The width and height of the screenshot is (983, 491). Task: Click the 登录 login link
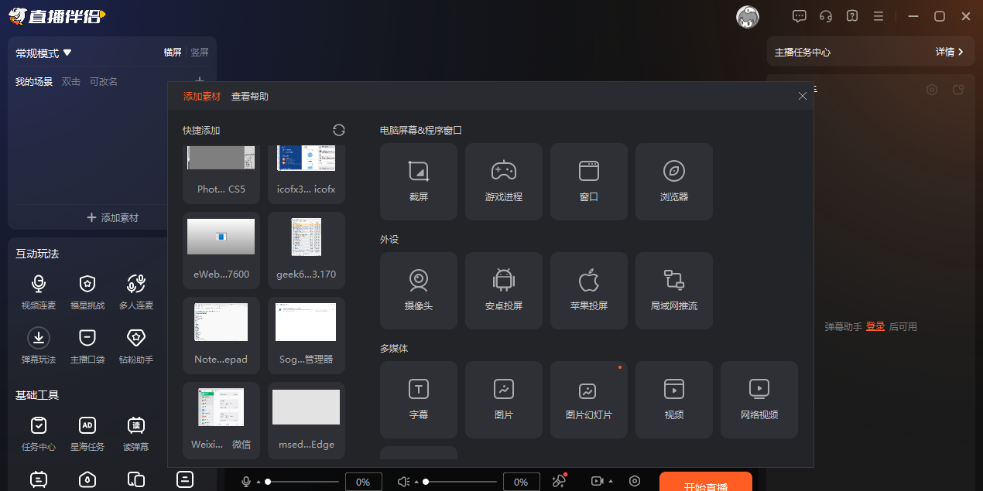pos(875,327)
